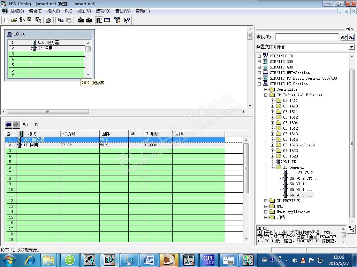Screen dimensions: 357x267
Task: Click the search down binoculars icon
Action: (351, 37)
